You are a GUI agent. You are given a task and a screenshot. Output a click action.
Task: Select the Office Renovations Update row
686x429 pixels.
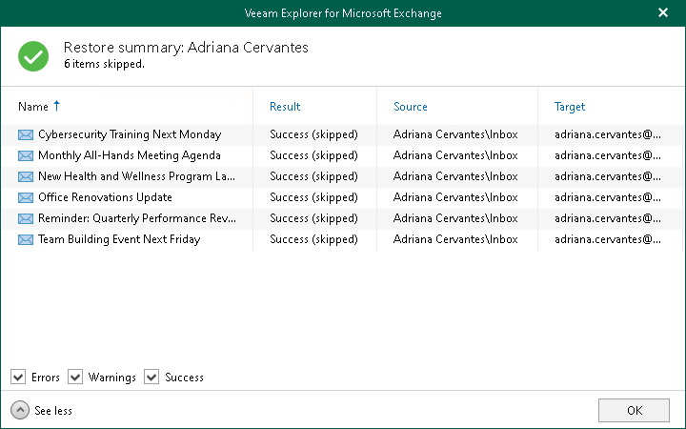pos(105,197)
